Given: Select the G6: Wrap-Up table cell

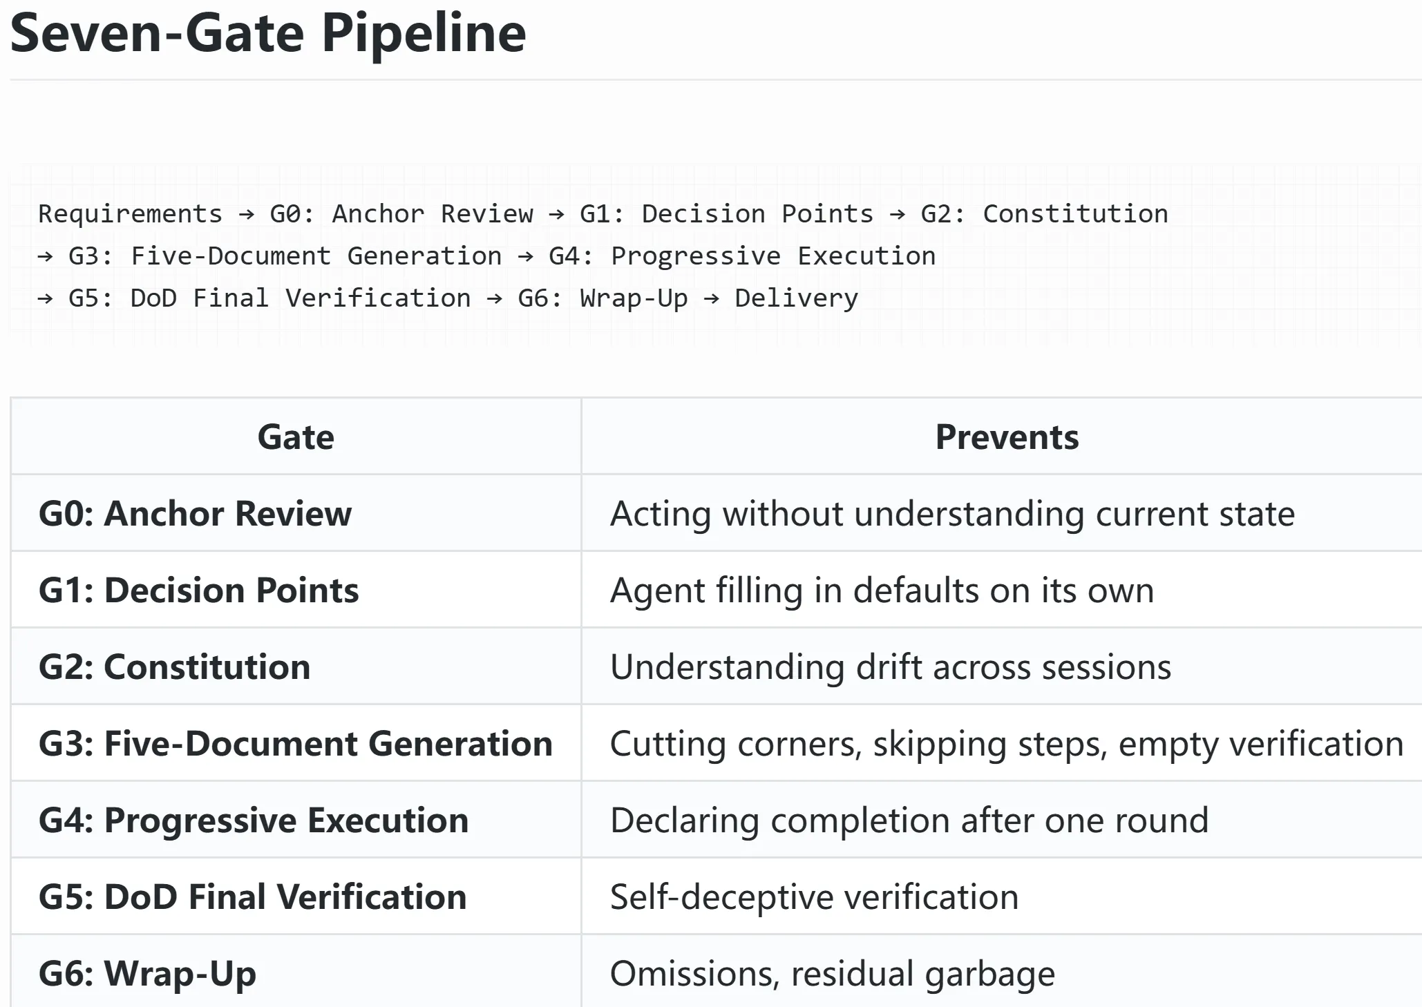Looking at the screenshot, I should pyautogui.click(x=296, y=971).
